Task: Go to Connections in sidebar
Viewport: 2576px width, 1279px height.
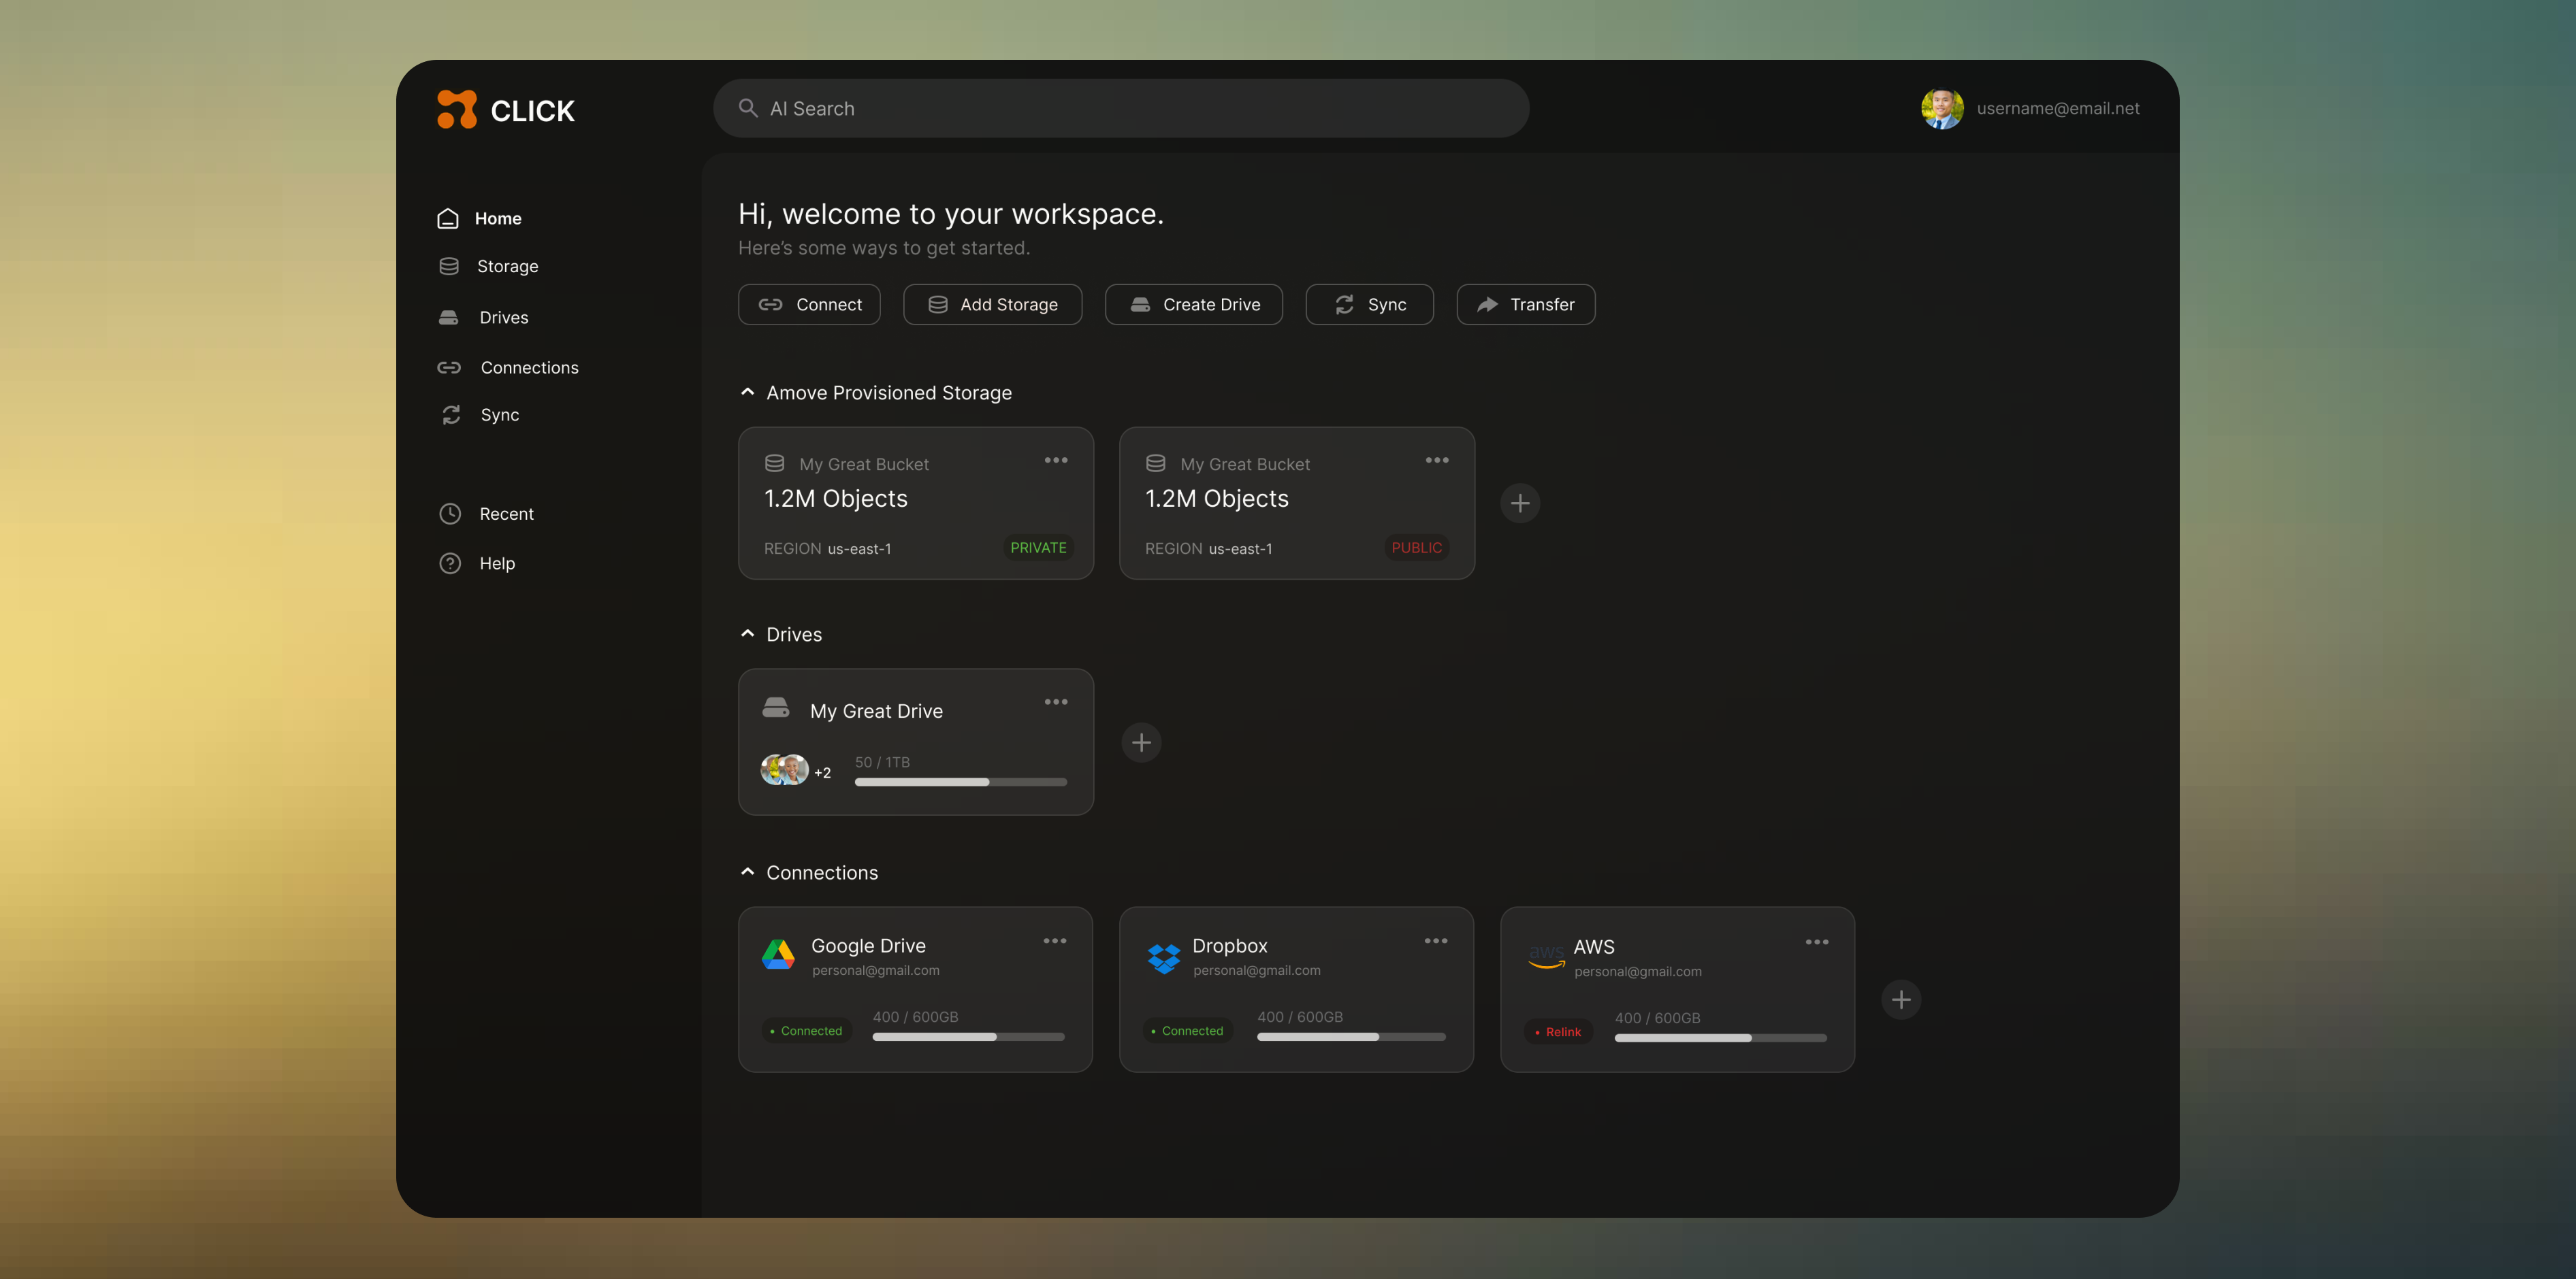Action: pyautogui.click(x=529, y=367)
